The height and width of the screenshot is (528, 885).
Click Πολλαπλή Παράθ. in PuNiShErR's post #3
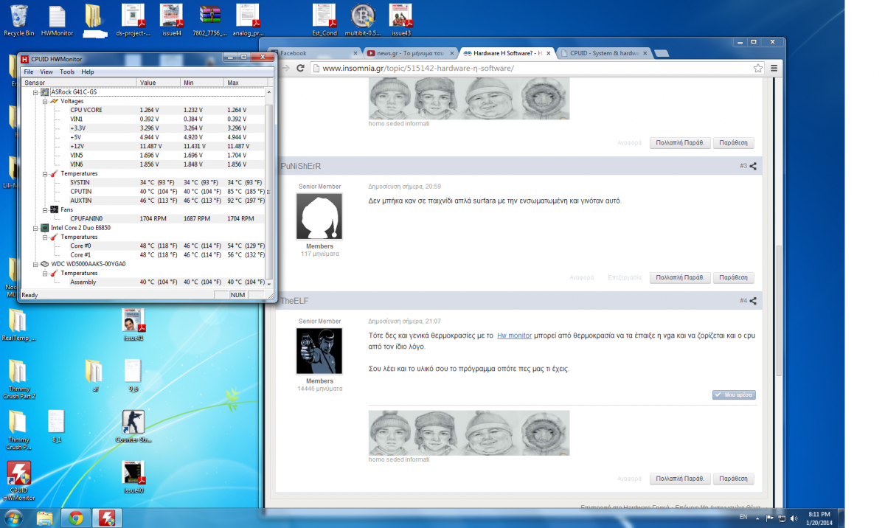tap(680, 278)
